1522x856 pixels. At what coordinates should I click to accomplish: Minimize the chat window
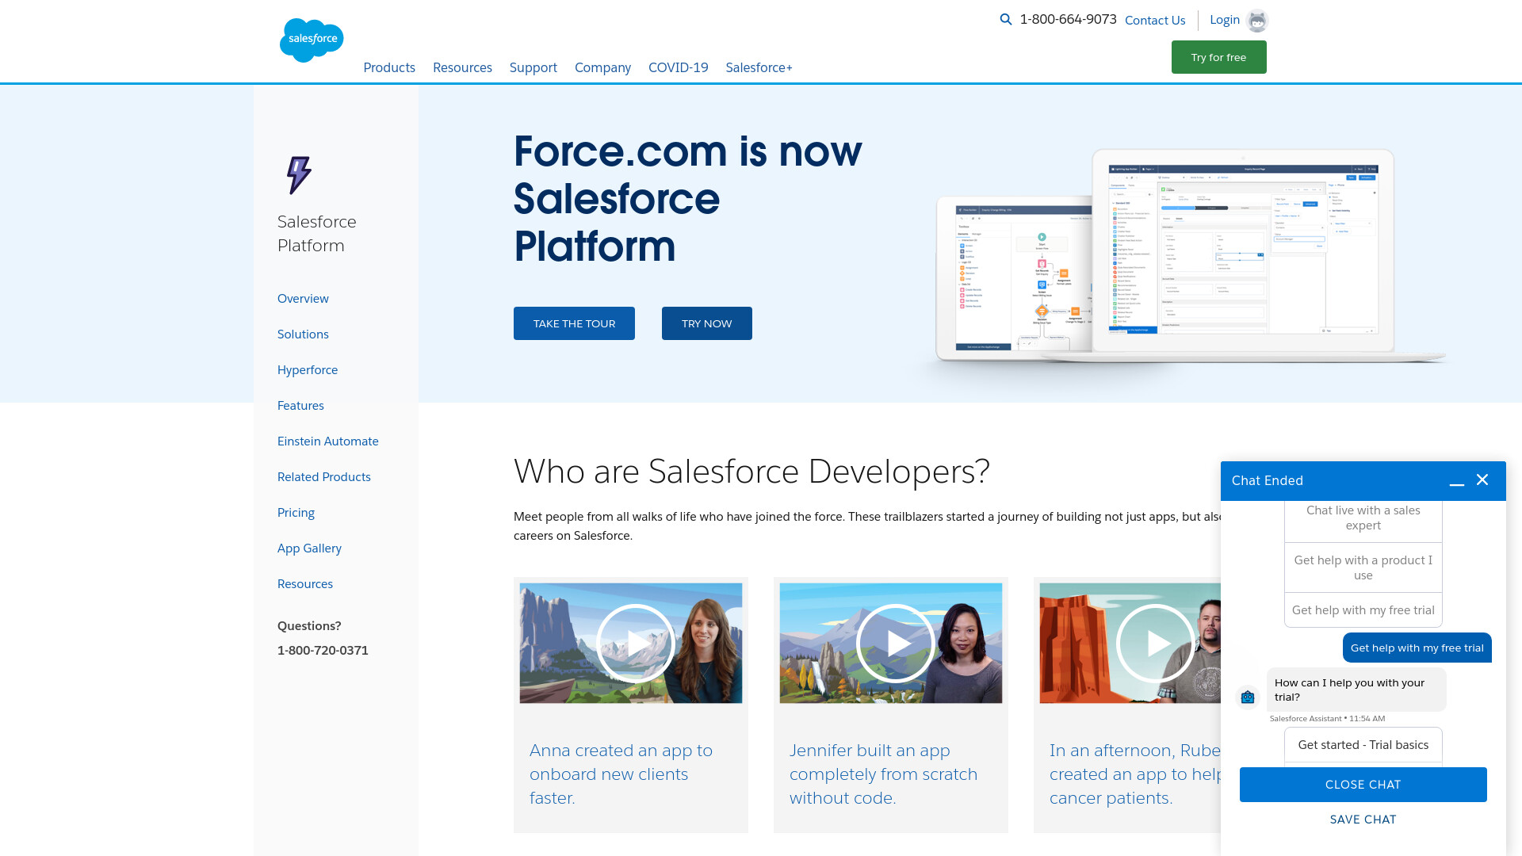1457,481
